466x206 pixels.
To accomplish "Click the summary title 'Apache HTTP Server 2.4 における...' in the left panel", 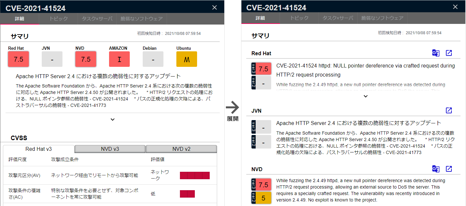I will coord(98,76).
